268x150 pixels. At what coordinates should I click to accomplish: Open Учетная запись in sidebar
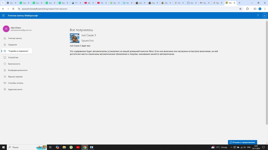point(17,38)
